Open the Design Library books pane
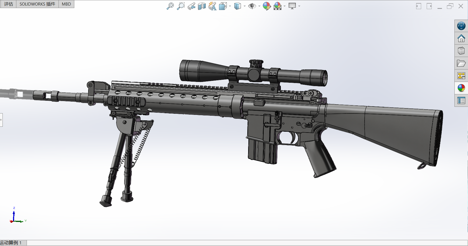Screen dimensions: 468x246 click(x=461, y=51)
